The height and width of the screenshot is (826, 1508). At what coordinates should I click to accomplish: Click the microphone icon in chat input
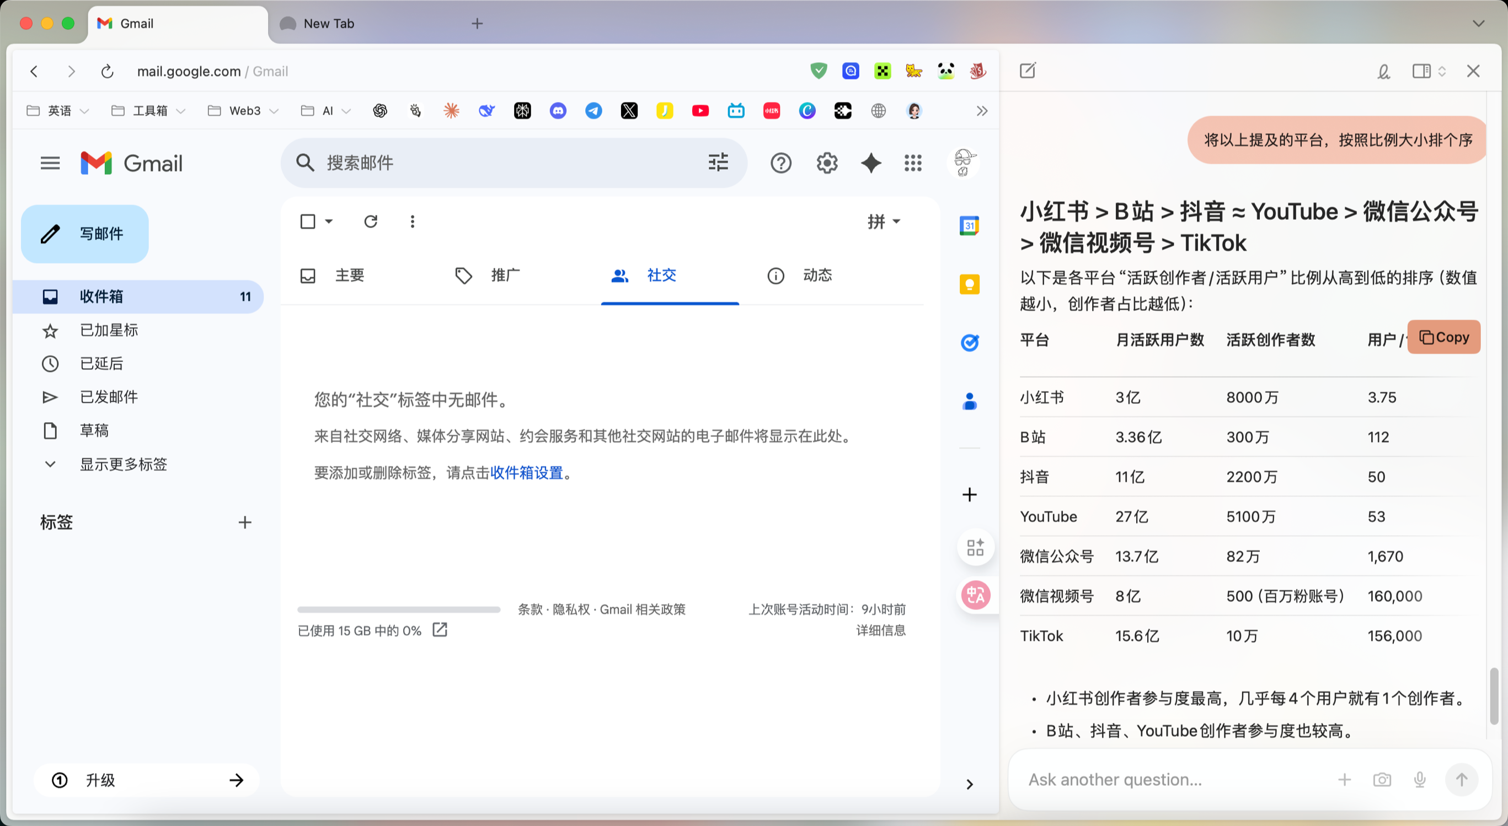(1420, 779)
